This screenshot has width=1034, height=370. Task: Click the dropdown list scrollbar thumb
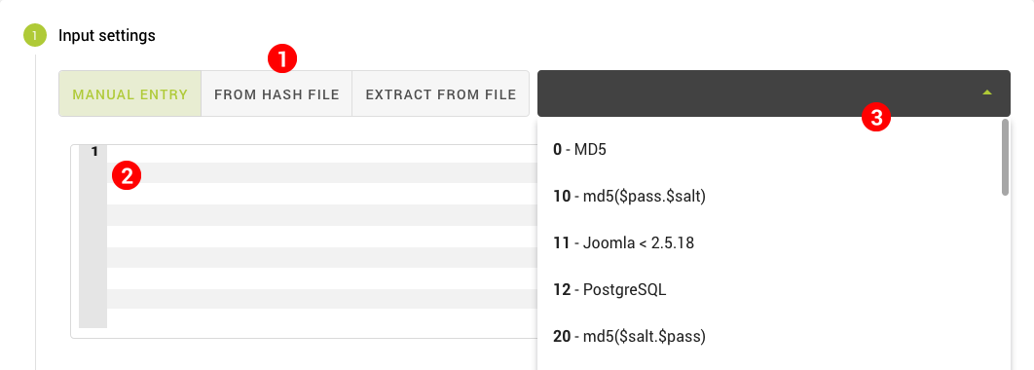tap(1005, 158)
